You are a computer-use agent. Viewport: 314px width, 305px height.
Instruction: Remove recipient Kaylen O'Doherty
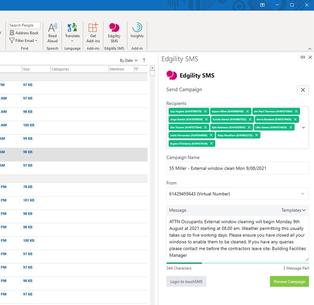tap(211, 143)
